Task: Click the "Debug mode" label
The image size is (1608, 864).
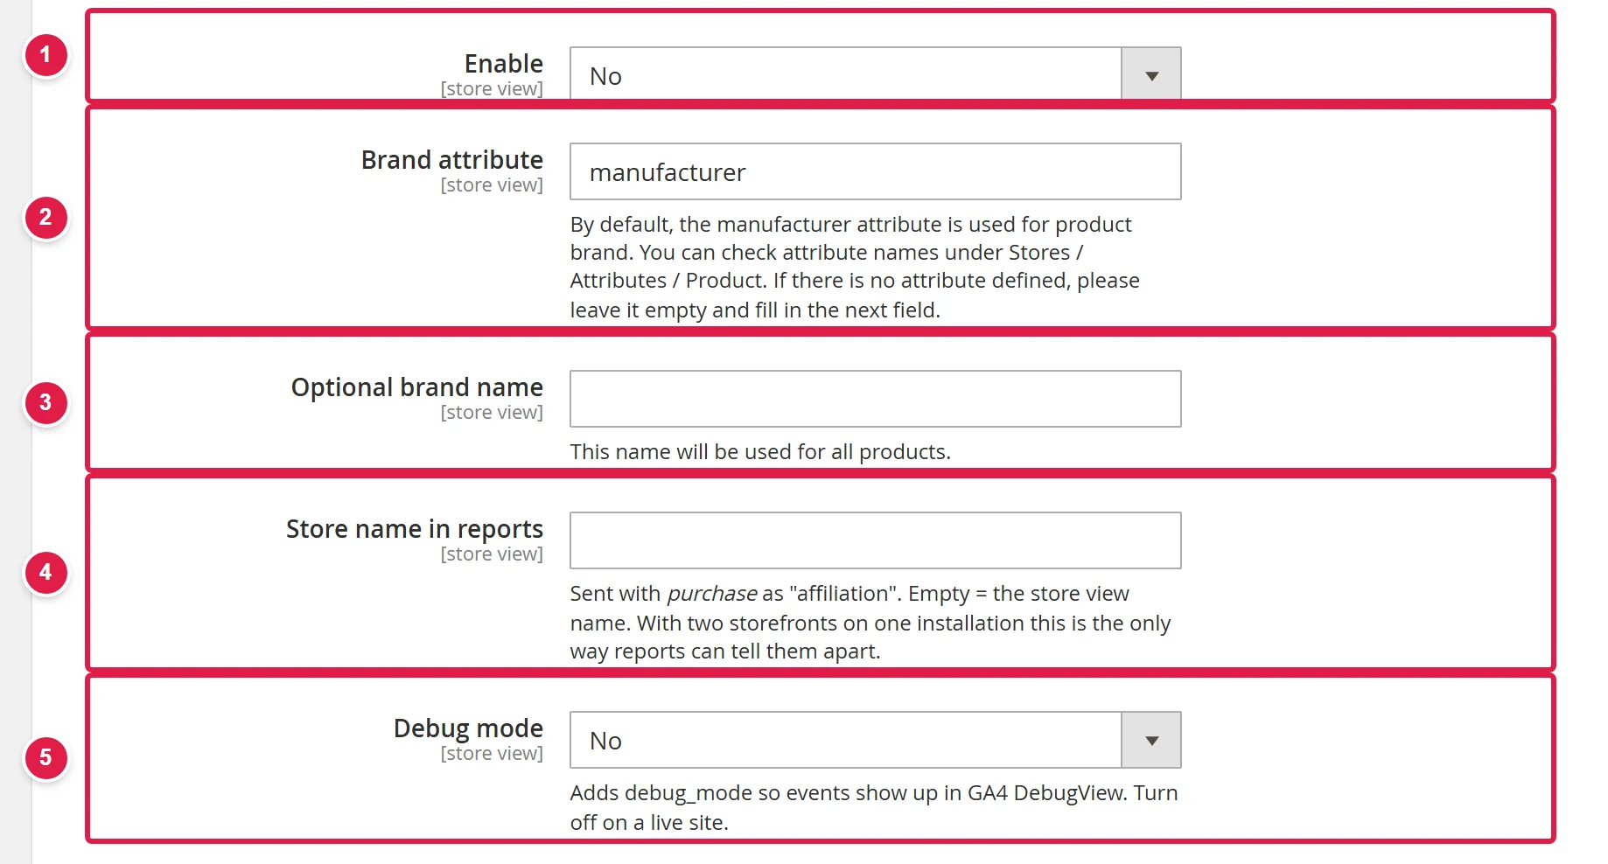Action: 468,728
